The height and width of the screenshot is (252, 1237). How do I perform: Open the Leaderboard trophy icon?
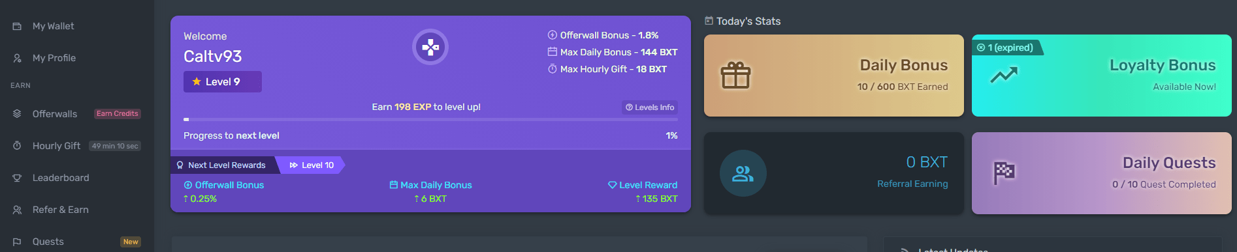(17, 178)
